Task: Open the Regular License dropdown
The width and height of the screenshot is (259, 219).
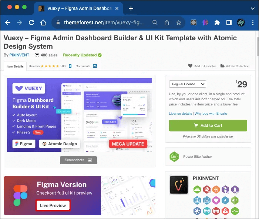Action: (x=188, y=84)
